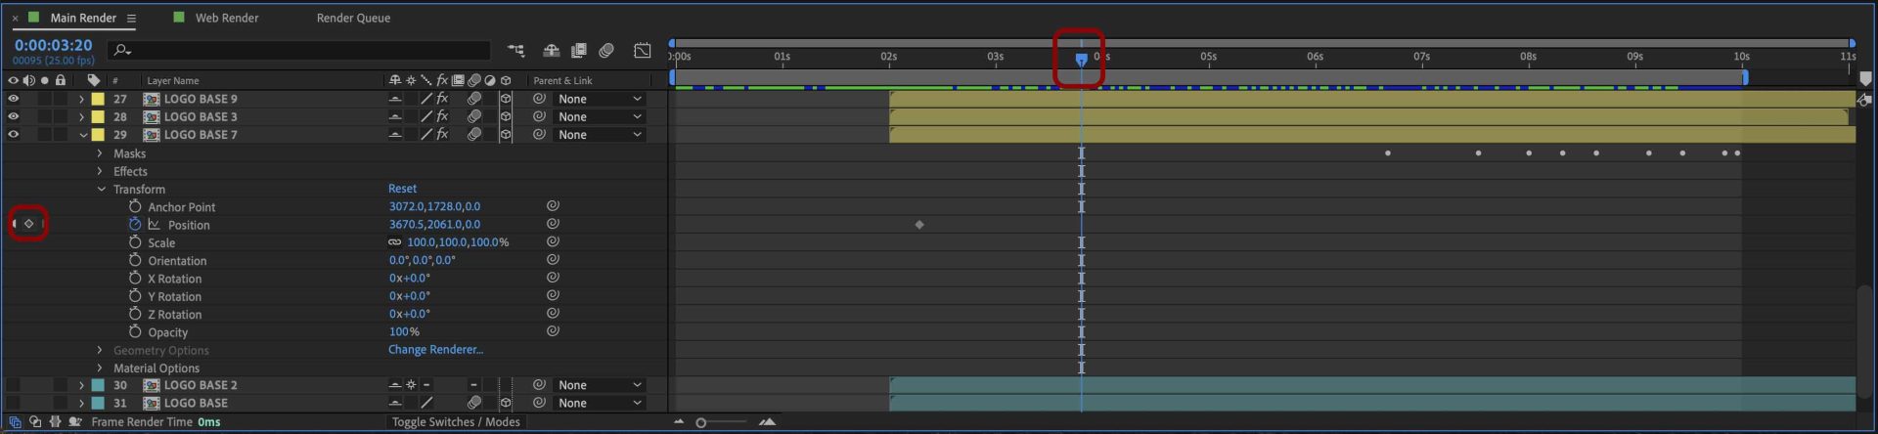The image size is (1878, 434).
Task: Click zoom in mountain icon on timeline
Action: point(767,422)
